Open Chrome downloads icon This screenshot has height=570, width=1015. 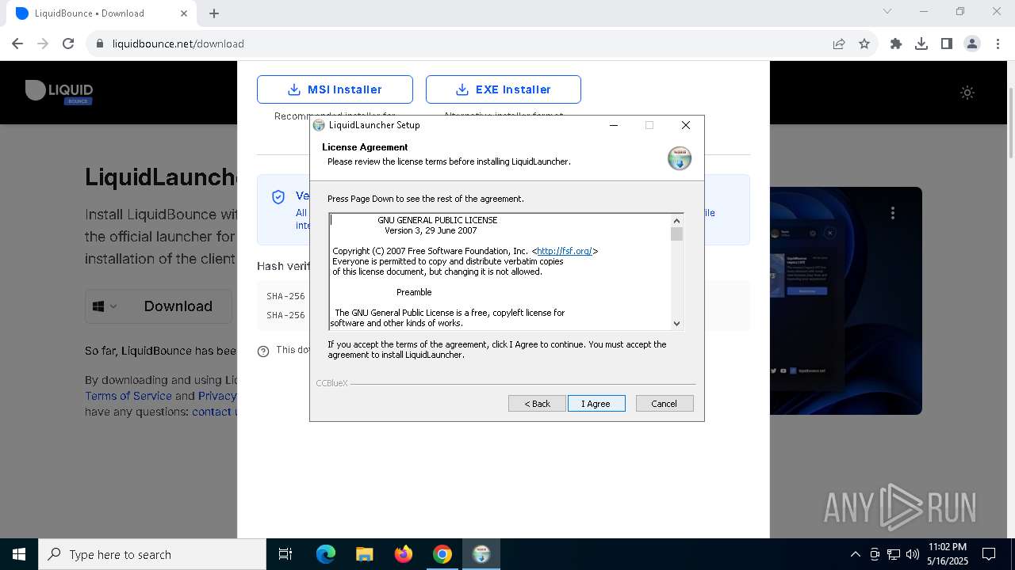[921, 44]
